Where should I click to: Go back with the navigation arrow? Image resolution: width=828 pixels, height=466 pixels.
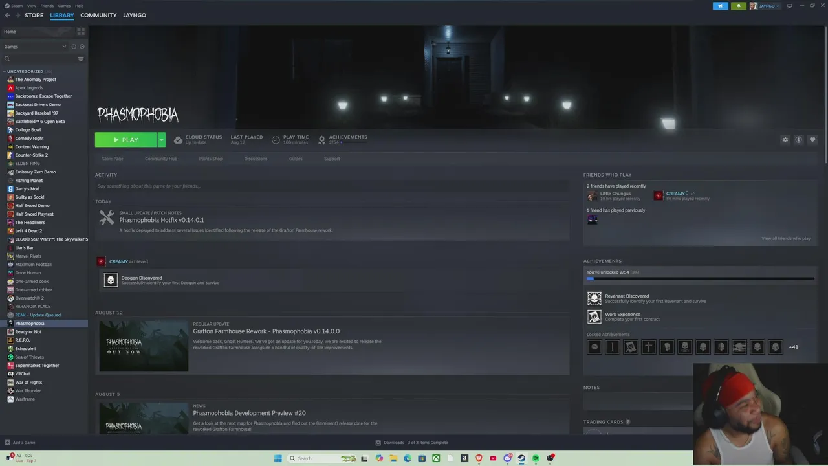click(x=8, y=15)
